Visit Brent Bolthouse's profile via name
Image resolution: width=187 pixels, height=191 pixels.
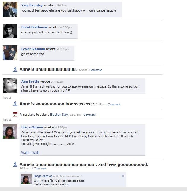35,27
